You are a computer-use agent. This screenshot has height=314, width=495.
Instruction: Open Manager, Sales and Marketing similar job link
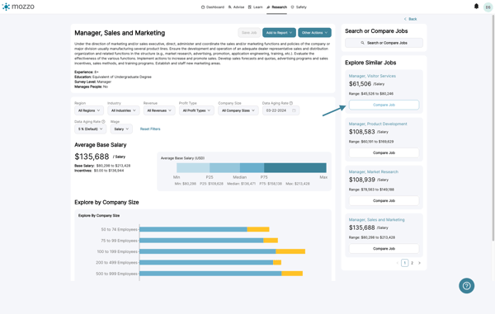click(377, 220)
